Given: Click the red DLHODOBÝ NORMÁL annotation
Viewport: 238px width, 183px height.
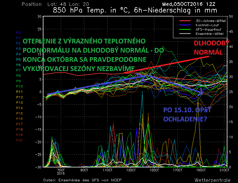Looking at the screenshot, I should [x=211, y=48].
